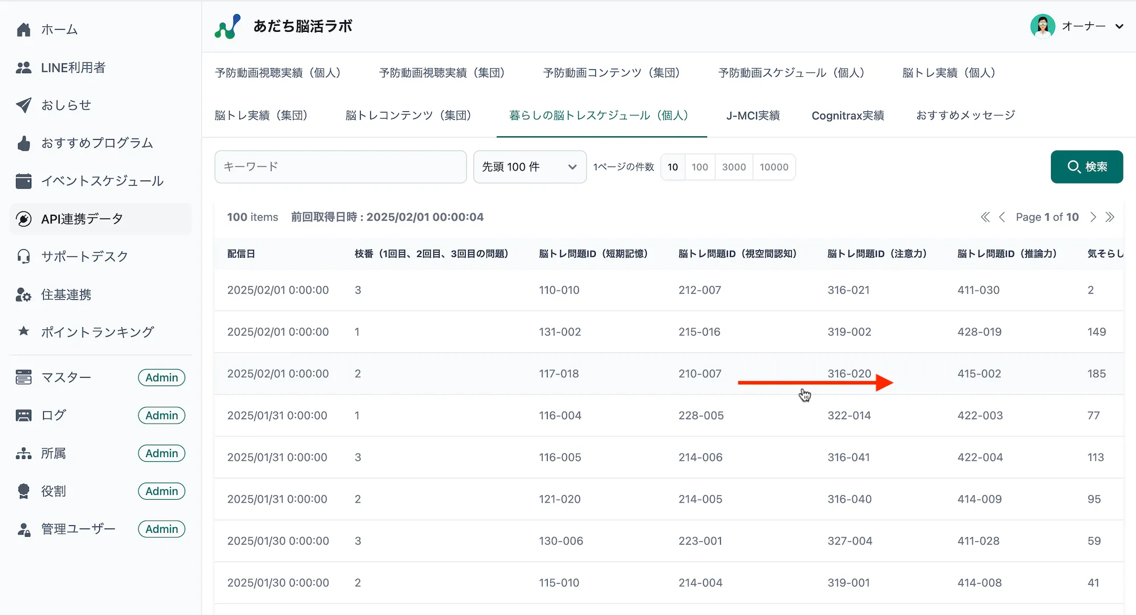1136x615 pixels.
Task: Click the ポイントランキング star icon
Action: (23, 331)
